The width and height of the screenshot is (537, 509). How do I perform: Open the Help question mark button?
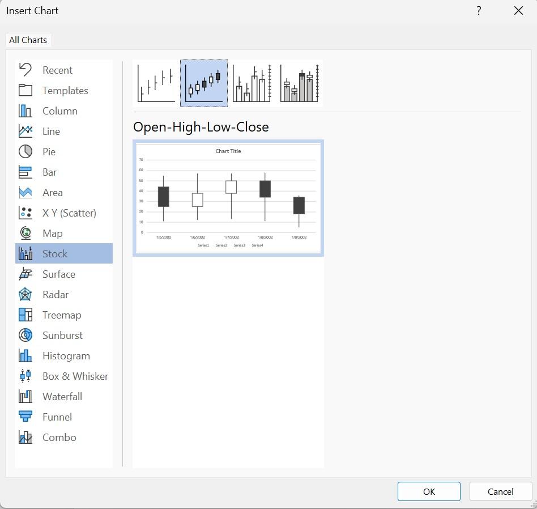point(479,11)
